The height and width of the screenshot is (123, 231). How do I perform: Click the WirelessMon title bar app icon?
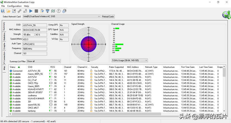(x=2, y=2)
